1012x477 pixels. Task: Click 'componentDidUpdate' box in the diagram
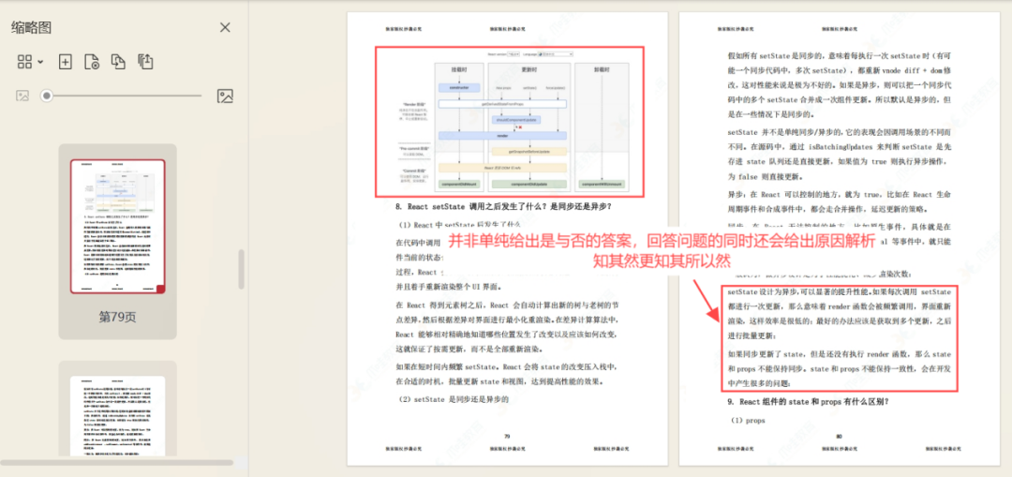click(529, 184)
